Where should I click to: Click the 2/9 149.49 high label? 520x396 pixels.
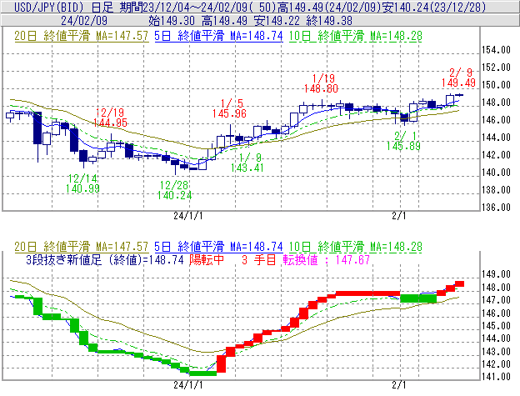tap(458, 78)
